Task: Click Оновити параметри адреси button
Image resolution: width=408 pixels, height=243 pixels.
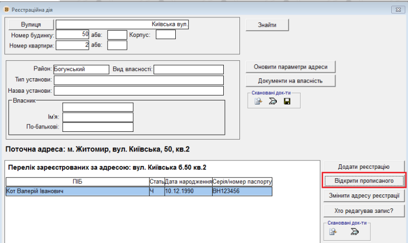Action: (291, 67)
